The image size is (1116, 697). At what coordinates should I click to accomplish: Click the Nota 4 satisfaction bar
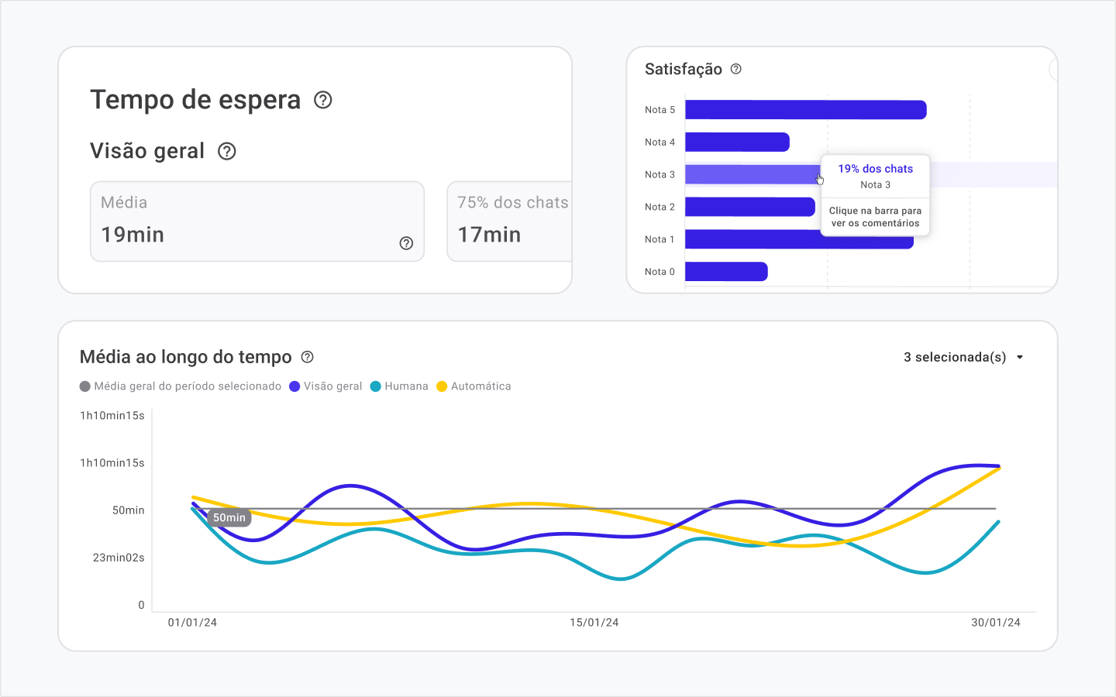coord(737,142)
